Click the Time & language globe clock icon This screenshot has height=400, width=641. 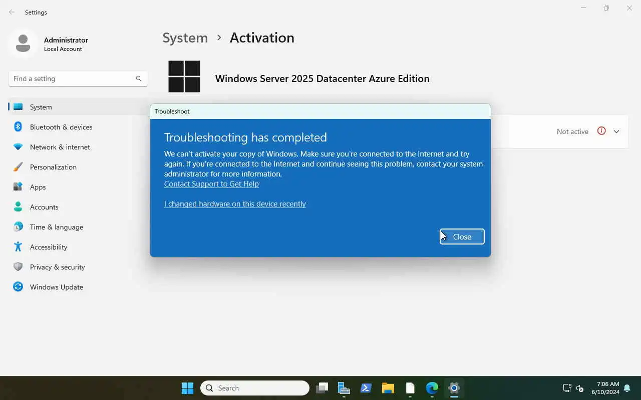point(18,226)
